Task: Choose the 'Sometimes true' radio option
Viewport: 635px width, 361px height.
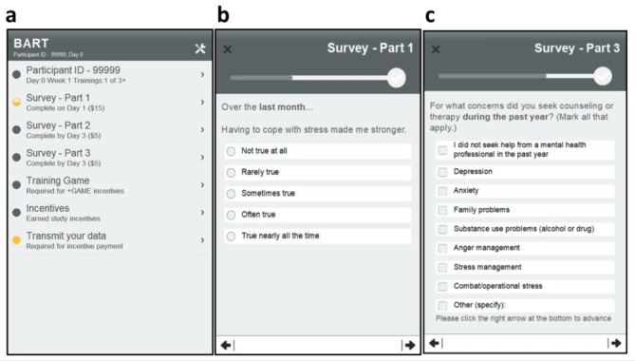Action: (231, 194)
